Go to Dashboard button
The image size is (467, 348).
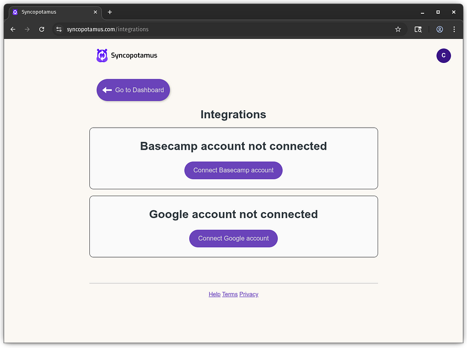[133, 90]
